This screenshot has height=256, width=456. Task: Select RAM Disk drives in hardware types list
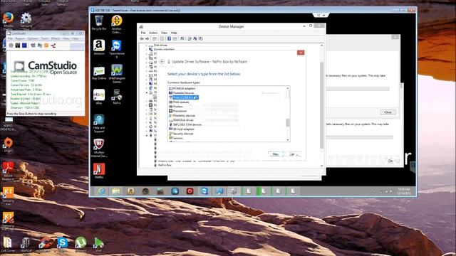coord(181,120)
